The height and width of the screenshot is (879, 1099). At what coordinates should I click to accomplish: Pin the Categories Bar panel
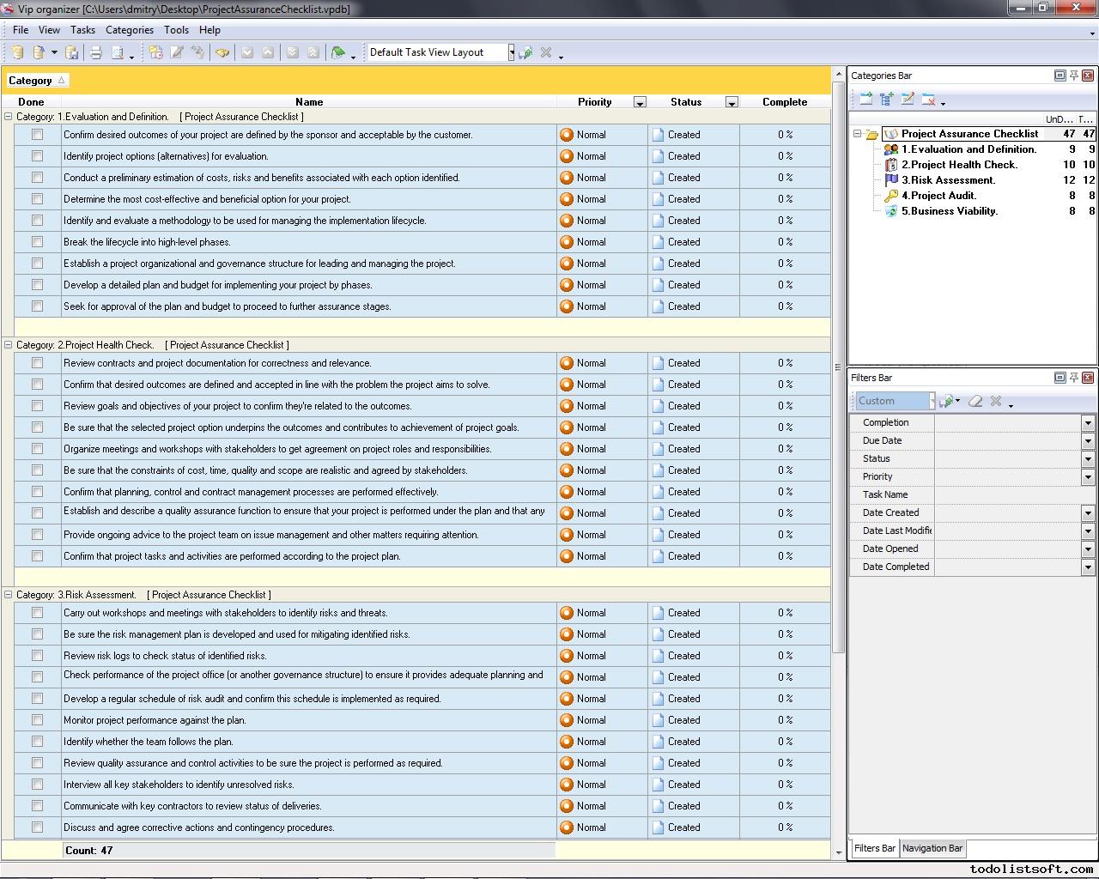click(x=1073, y=76)
